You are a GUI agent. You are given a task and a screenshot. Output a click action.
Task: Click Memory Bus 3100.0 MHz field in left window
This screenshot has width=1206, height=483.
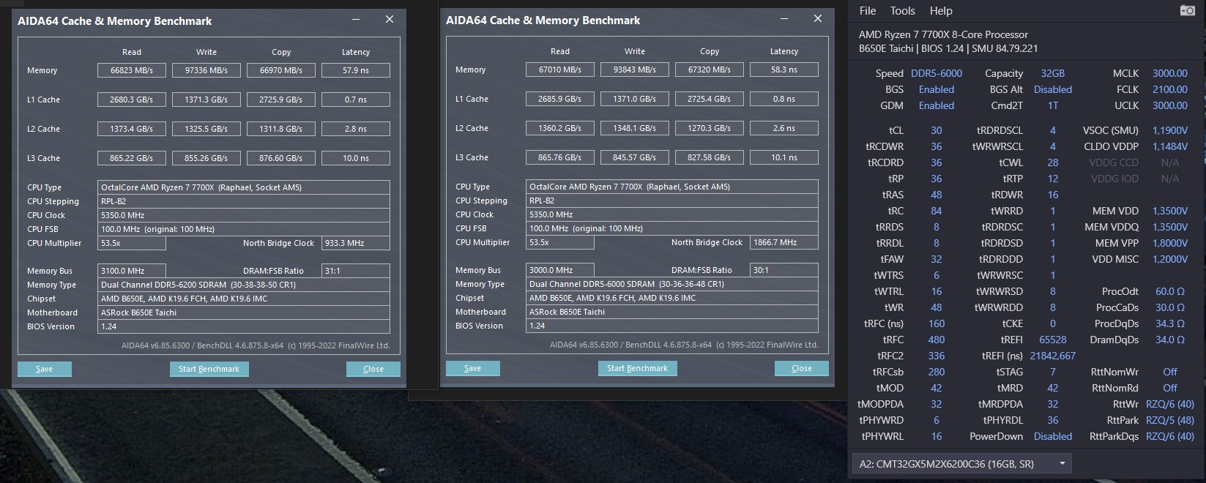(132, 271)
